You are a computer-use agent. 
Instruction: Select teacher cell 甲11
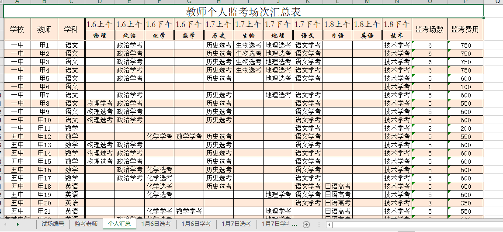point(44,128)
